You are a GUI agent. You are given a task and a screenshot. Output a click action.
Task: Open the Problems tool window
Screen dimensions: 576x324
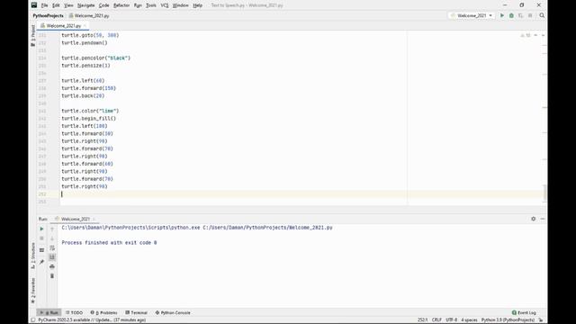click(x=104, y=312)
